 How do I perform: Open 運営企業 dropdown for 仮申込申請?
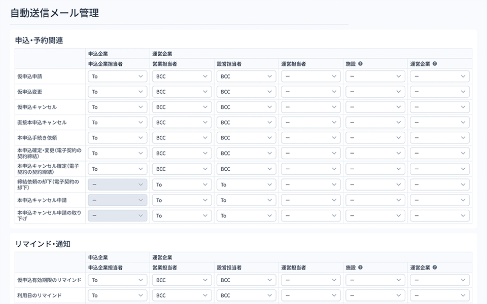pyautogui.click(x=439, y=77)
